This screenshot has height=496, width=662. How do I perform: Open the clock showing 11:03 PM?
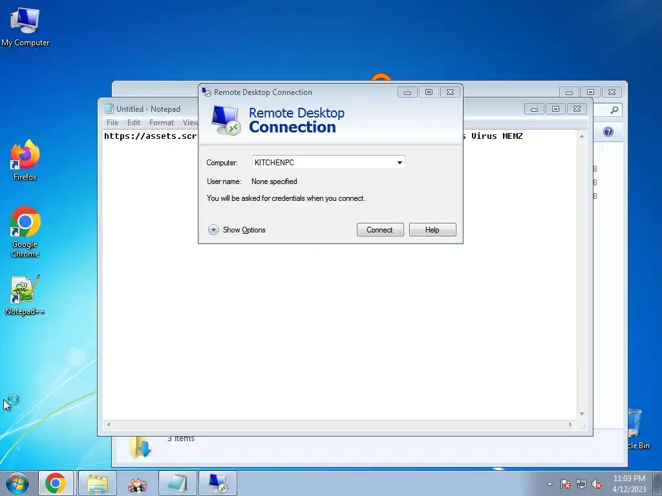629,483
